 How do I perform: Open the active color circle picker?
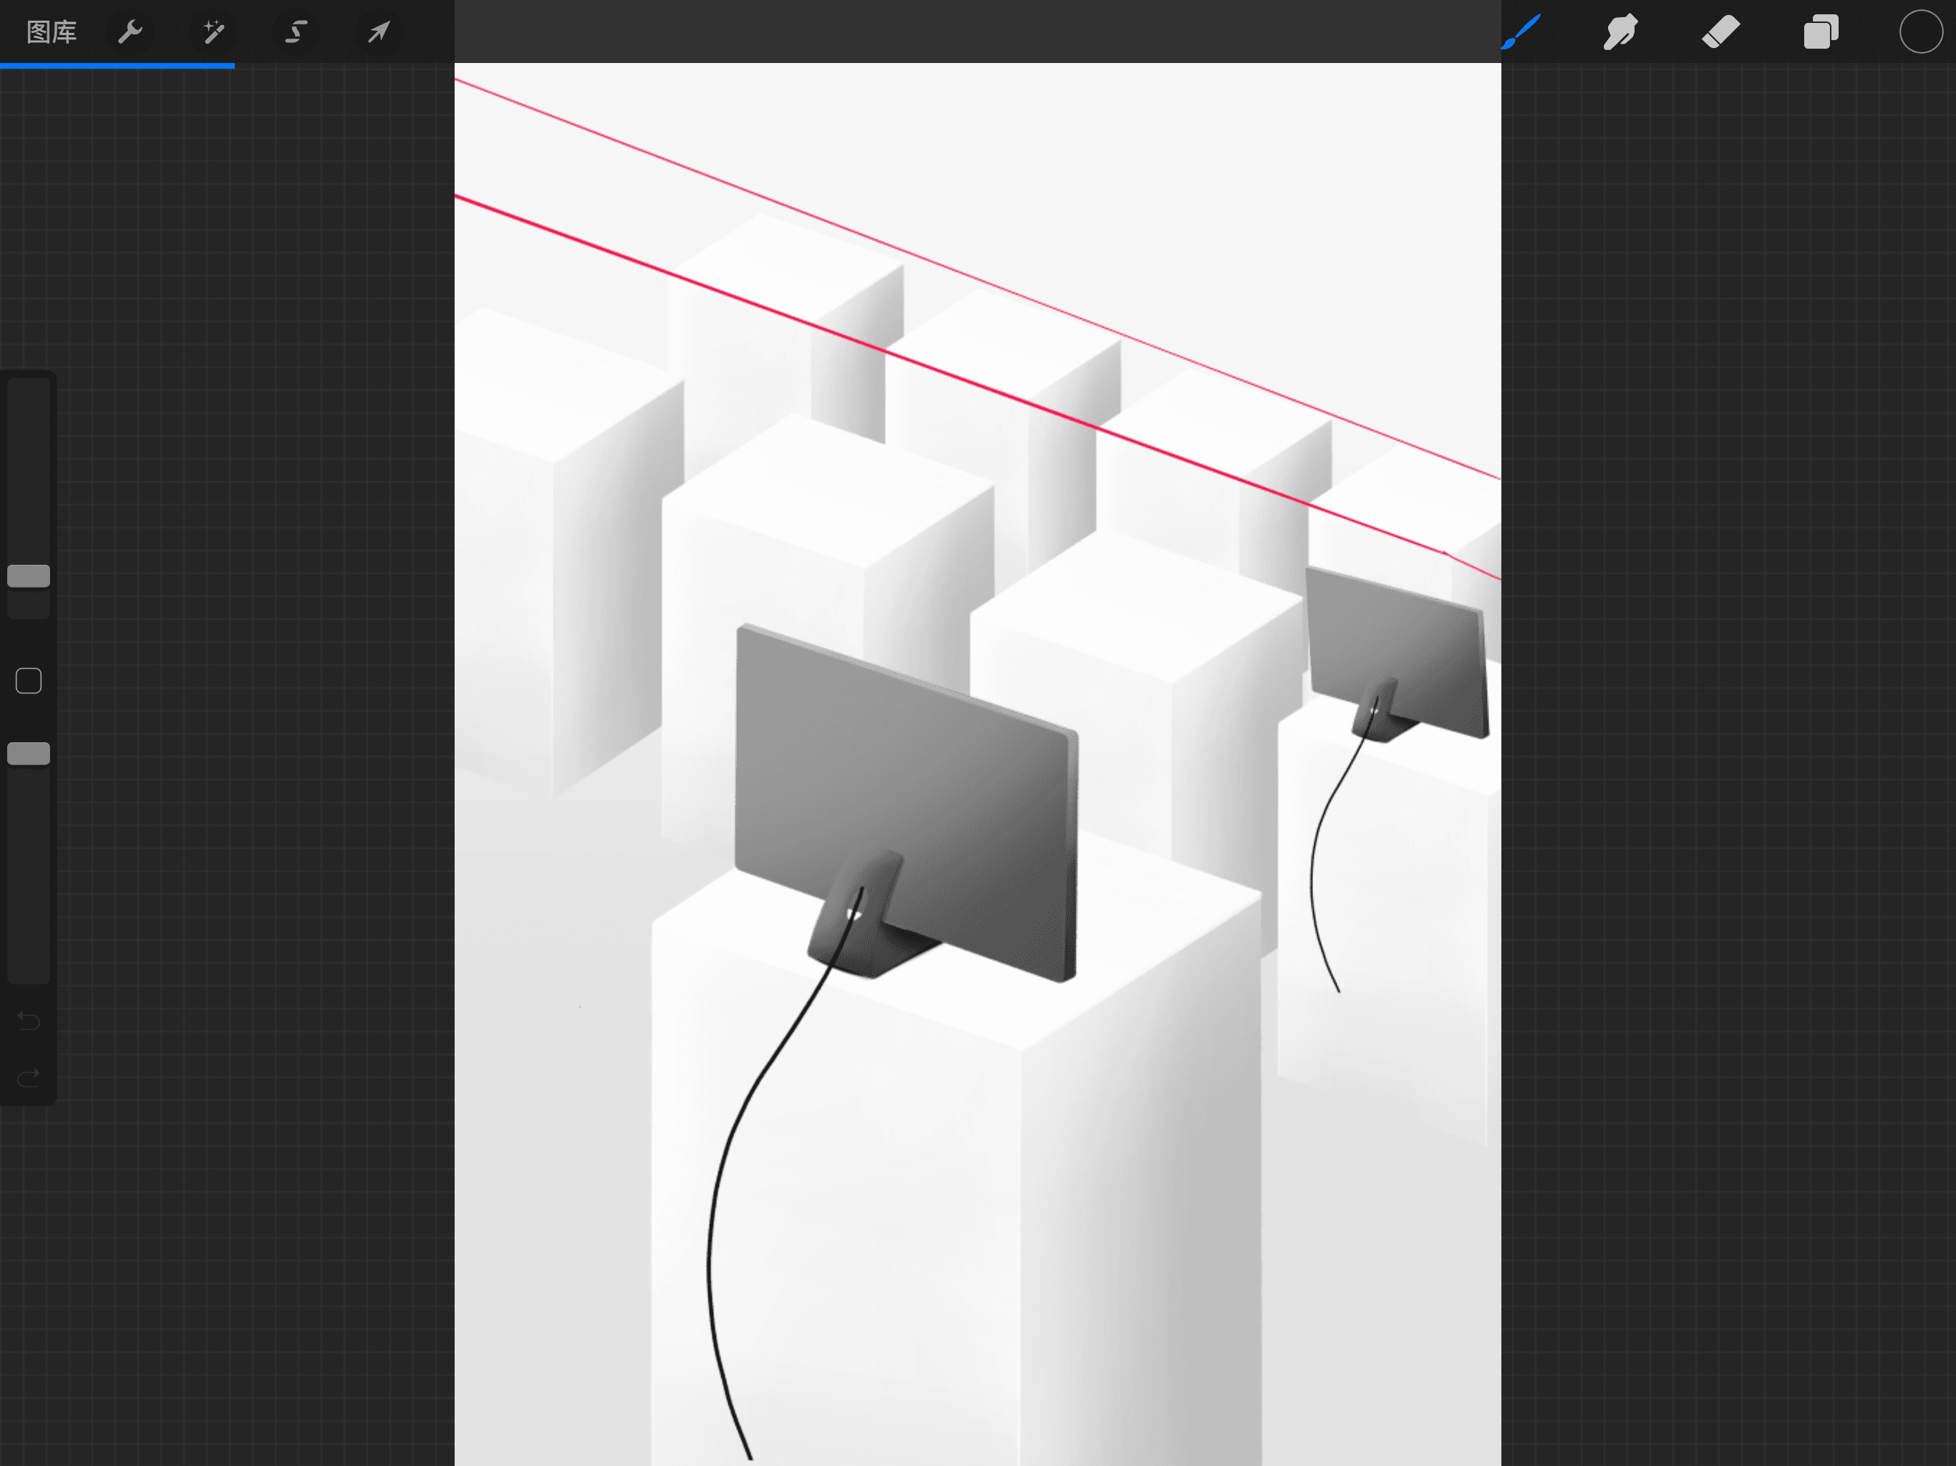click(1919, 33)
